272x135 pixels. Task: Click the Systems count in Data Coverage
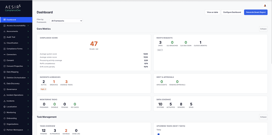pyautogui.click(x=160, y=104)
